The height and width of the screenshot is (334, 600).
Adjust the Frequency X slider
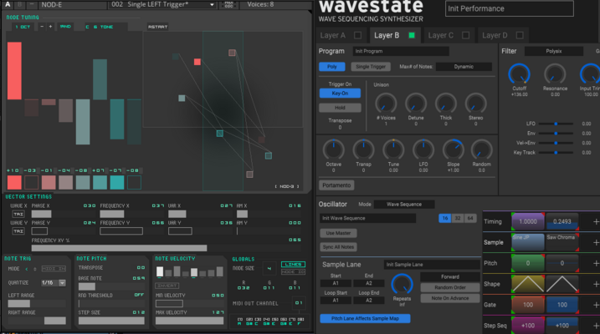click(x=132, y=214)
